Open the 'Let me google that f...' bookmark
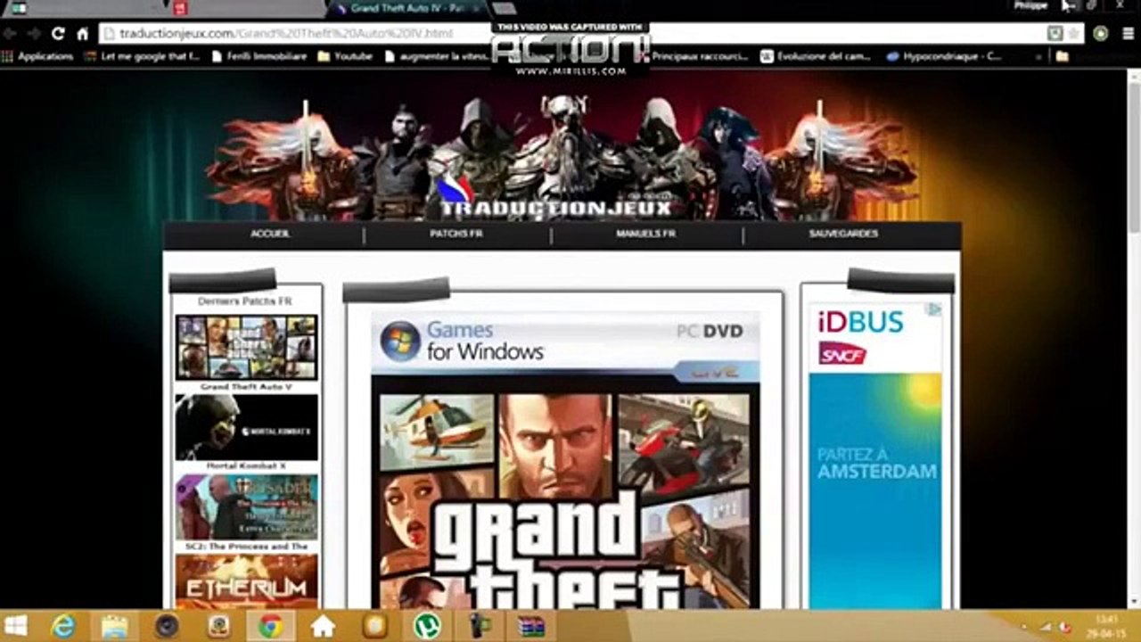This screenshot has height=642, width=1141. pyautogui.click(x=142, y=56)
